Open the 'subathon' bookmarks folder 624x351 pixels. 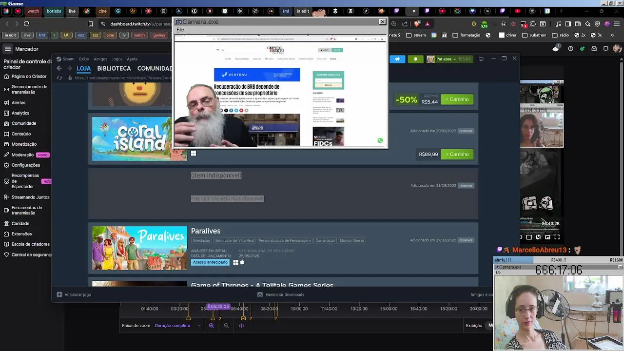click(x=534, y=35)
